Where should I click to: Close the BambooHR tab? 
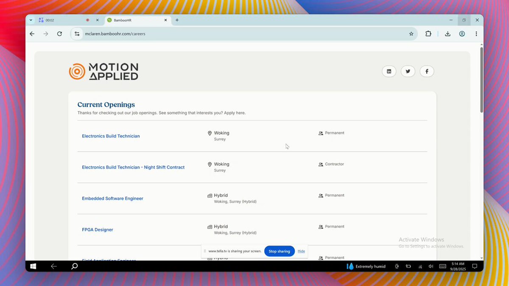pyautogui.click(x=166, y=20)
